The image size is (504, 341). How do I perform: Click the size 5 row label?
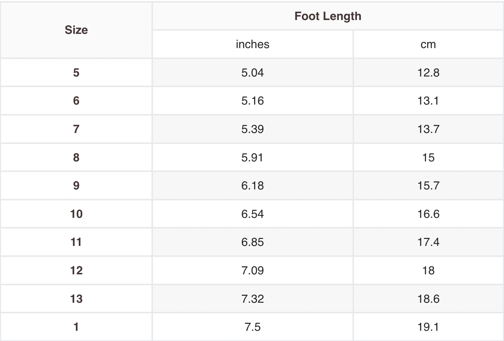point(76,72)
